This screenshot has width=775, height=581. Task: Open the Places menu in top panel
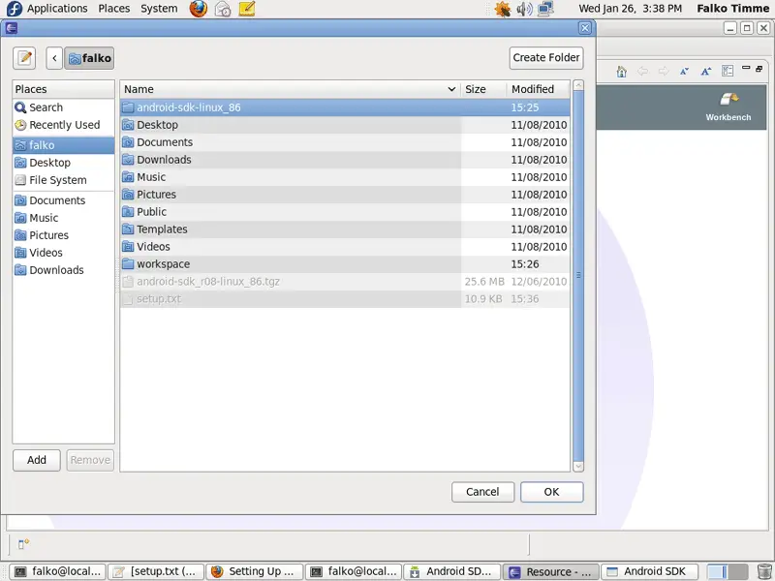pos(113,9)
